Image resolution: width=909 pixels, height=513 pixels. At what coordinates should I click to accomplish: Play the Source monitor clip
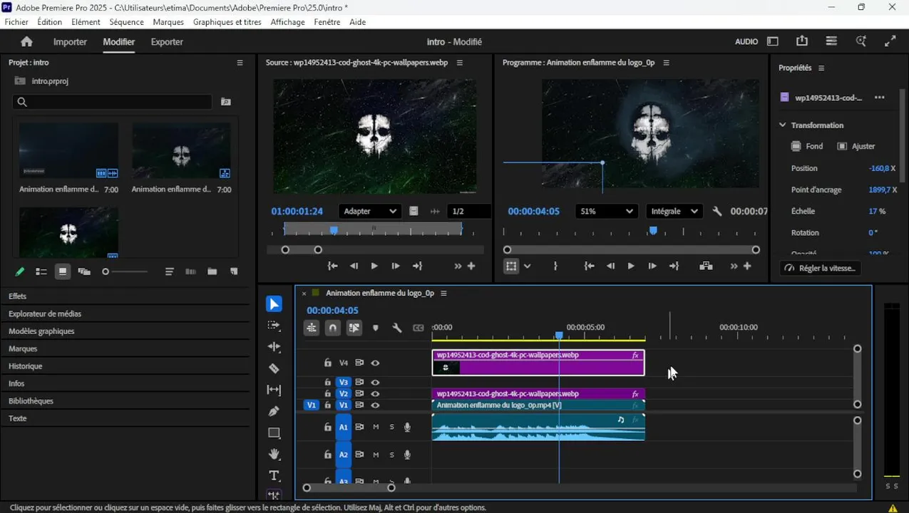[374, 266]
